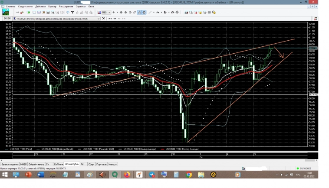Open the Система menu
Viewport: 329px width, 188px height.
10,7
